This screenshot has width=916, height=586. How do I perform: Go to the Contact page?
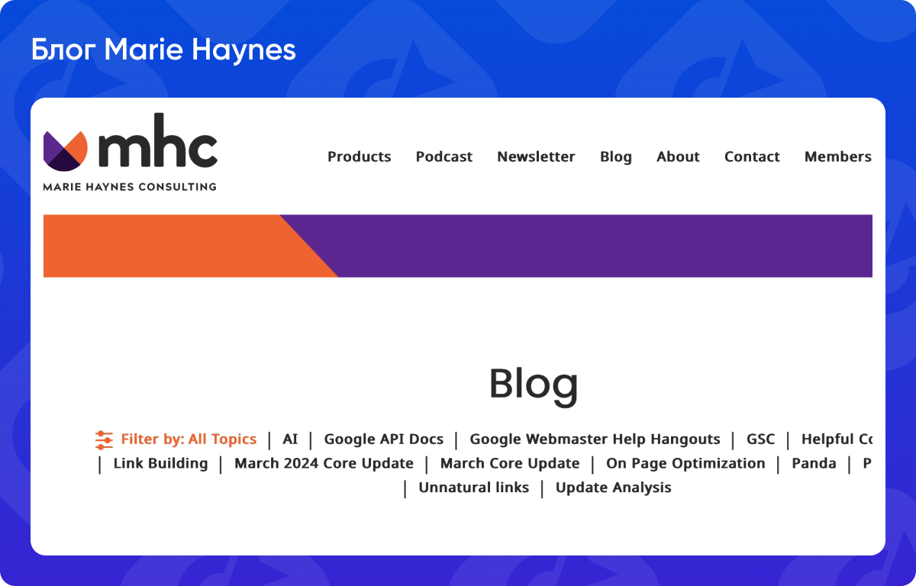[752, 156]
